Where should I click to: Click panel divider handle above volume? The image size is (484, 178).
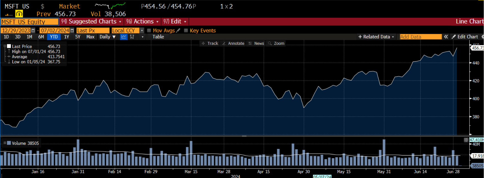pos(244,136)
